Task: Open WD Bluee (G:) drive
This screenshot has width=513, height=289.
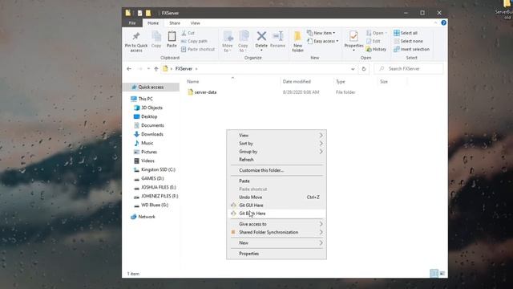Action: pyautogui.click(x=155, y=206)
